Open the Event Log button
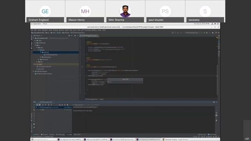251x141 pixels. [x=202, y=135]
